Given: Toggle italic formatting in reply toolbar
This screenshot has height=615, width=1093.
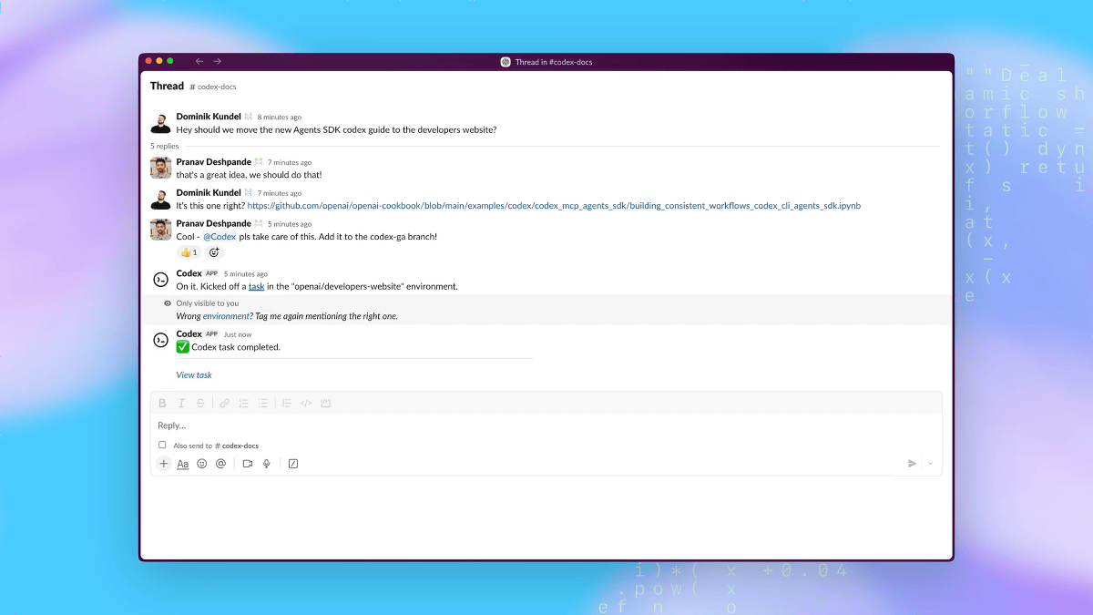Looking at the screenshot, I should click(x=181, y=403).
